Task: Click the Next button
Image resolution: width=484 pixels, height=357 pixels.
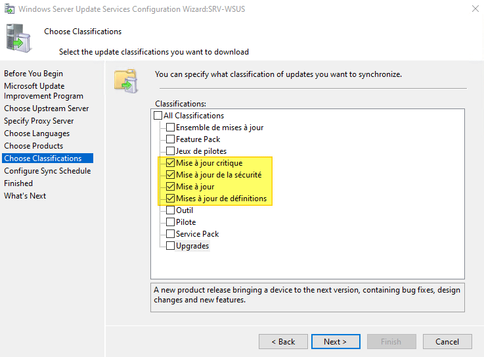Action: pyautogui.click(x=336, y=341)
